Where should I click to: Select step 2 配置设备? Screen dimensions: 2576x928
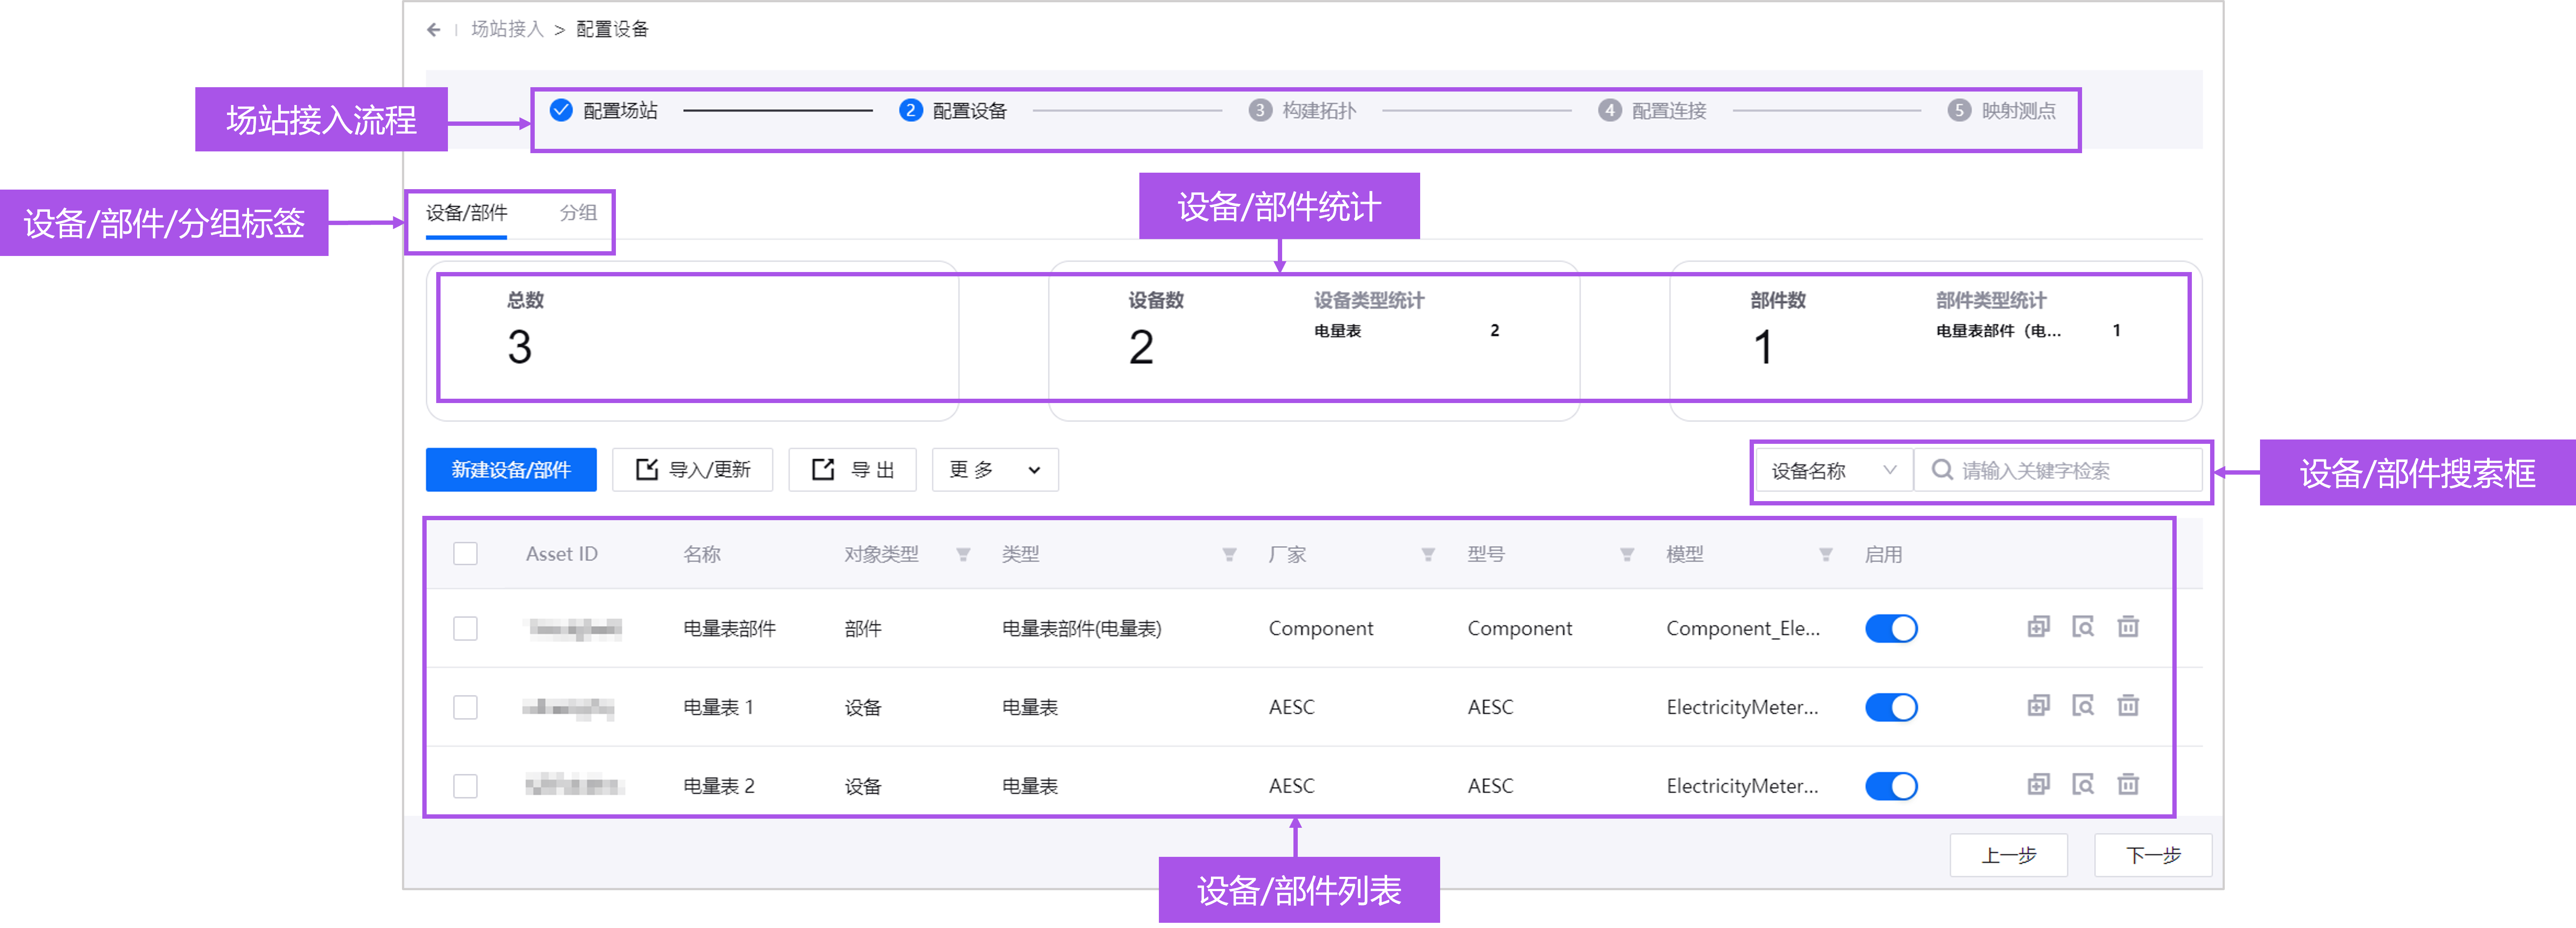[x=953, y=110]
